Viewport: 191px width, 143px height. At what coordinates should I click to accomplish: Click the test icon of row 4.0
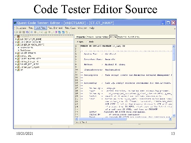click(x=18, y=53)
